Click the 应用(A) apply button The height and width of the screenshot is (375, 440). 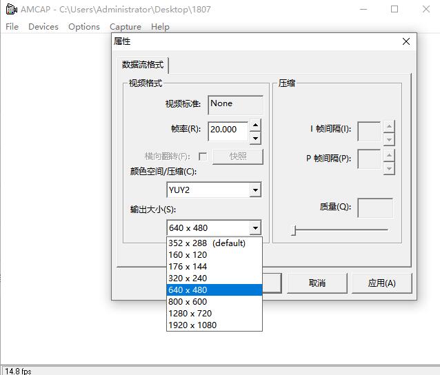(x=381, y=283)
